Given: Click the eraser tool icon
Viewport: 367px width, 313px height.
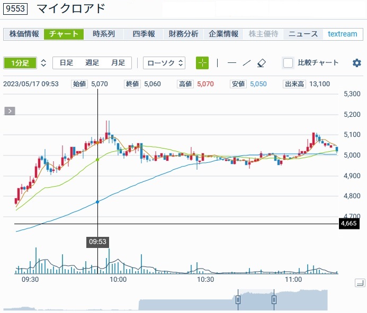Looking at the screenshot, I should point(261,63).
